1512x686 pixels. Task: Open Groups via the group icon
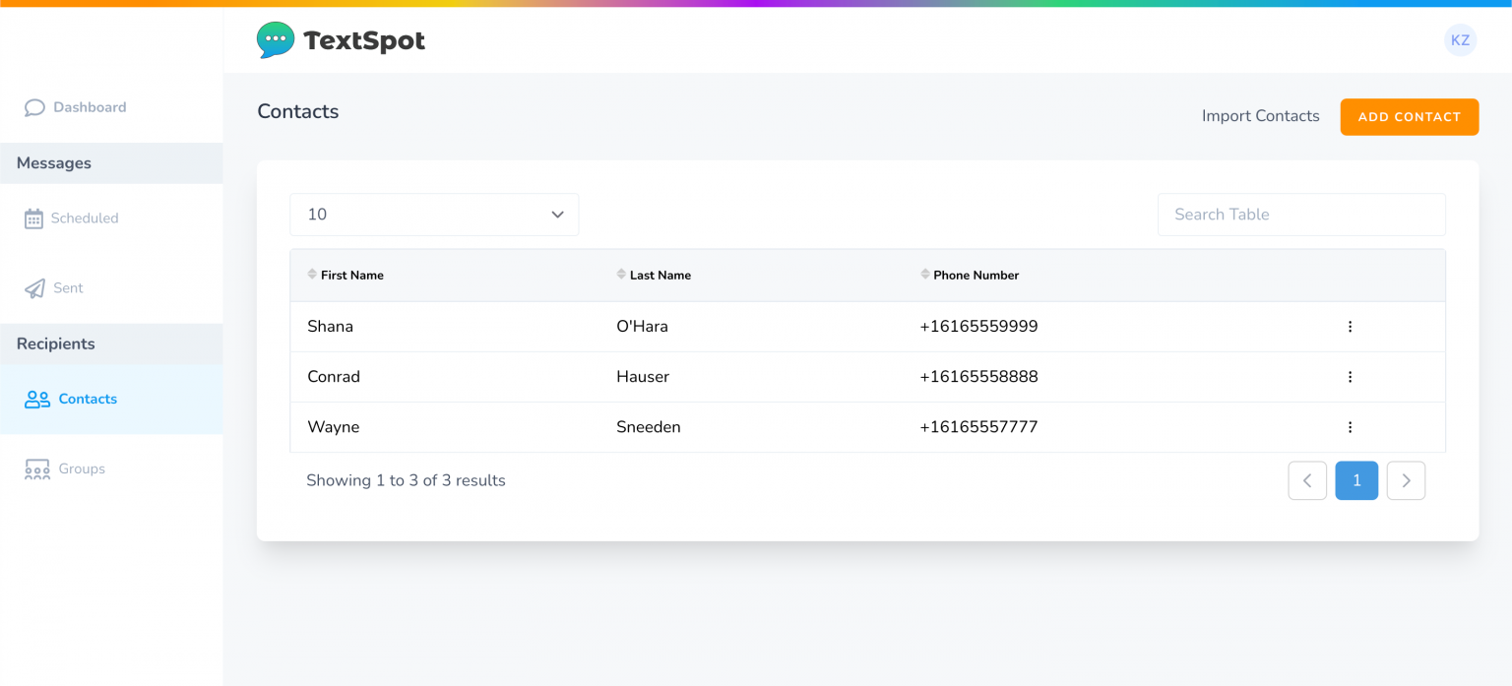(x=36, y=468)
